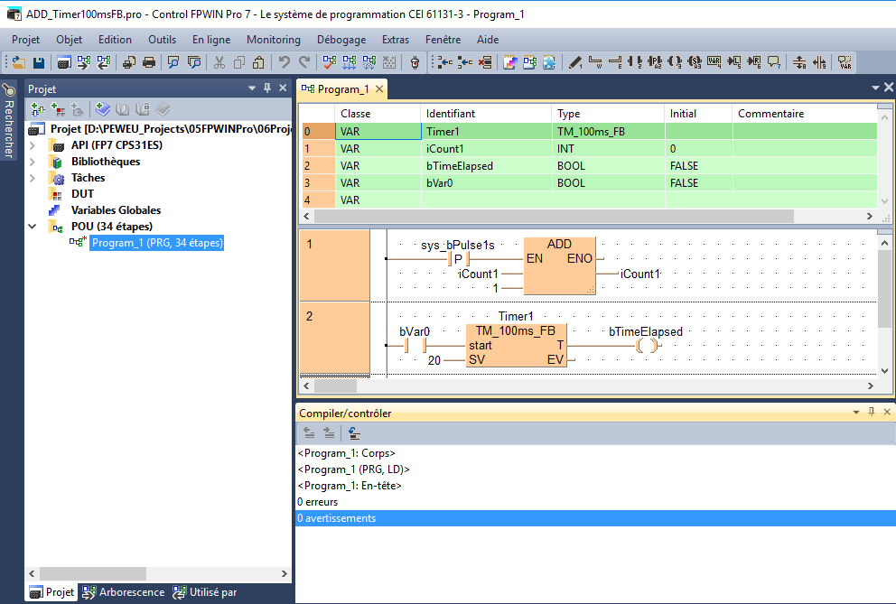Click the Print icon in toolbar
The image size is (896, 604).
click(x=149, y=63)
